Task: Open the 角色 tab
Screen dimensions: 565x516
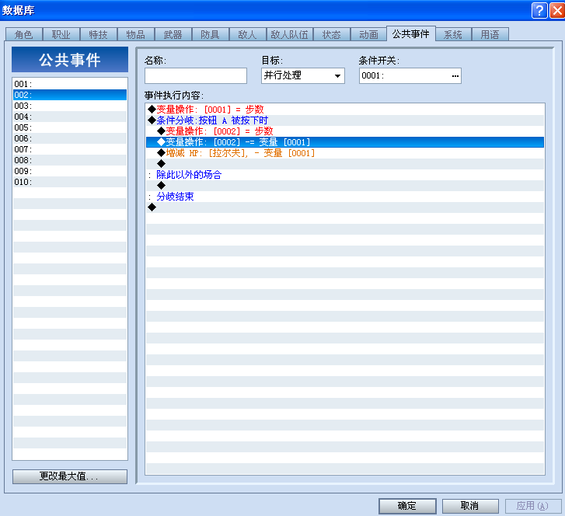Action: coord(24,35)
